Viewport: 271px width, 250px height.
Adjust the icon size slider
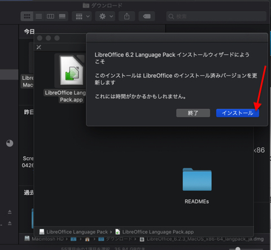click(238, 248)
